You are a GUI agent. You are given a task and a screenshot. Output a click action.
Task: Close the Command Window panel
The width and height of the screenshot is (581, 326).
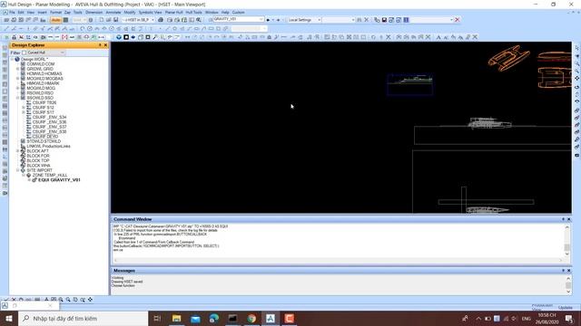point(569,219)
